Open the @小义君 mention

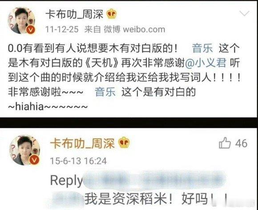(x=206, y=63)
